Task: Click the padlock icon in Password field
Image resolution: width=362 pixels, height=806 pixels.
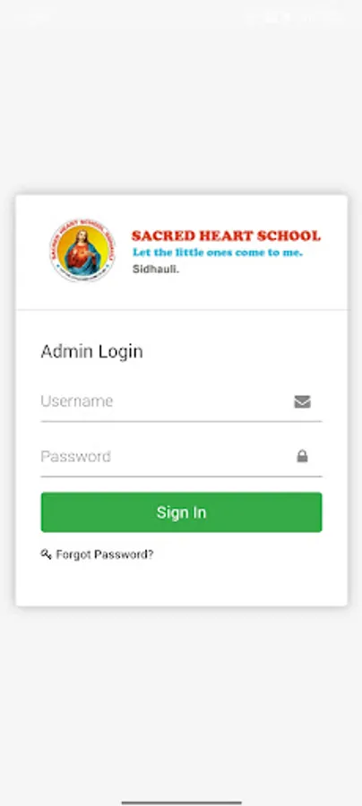Action: tap(302, 456)
